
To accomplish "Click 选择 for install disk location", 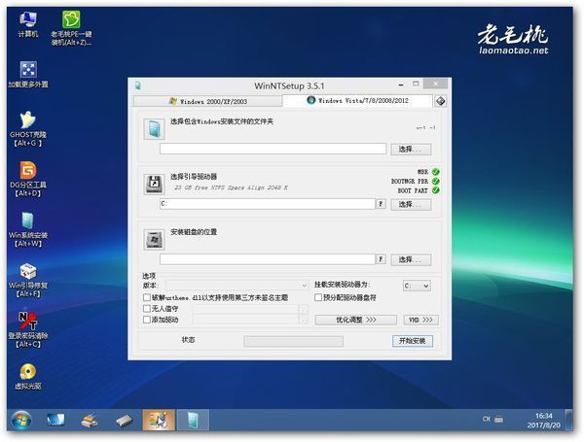I will 411,259.
